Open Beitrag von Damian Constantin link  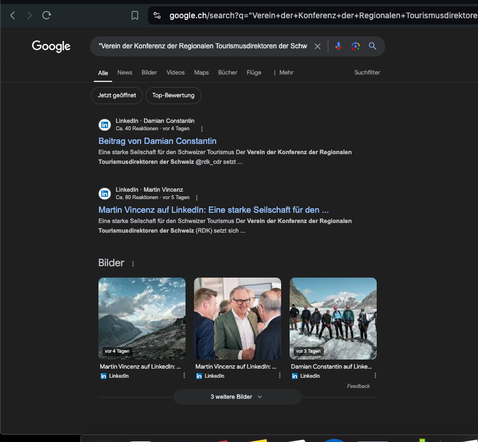(x=157, y=141)
